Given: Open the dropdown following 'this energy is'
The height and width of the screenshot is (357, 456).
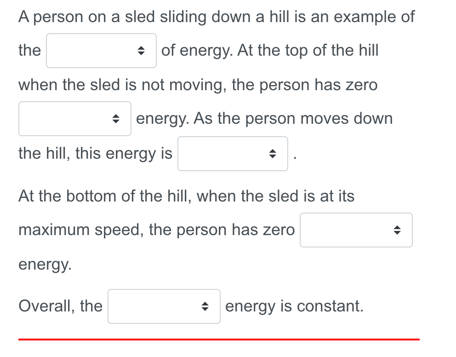Looking at the screenshot, I should [233, 154].
